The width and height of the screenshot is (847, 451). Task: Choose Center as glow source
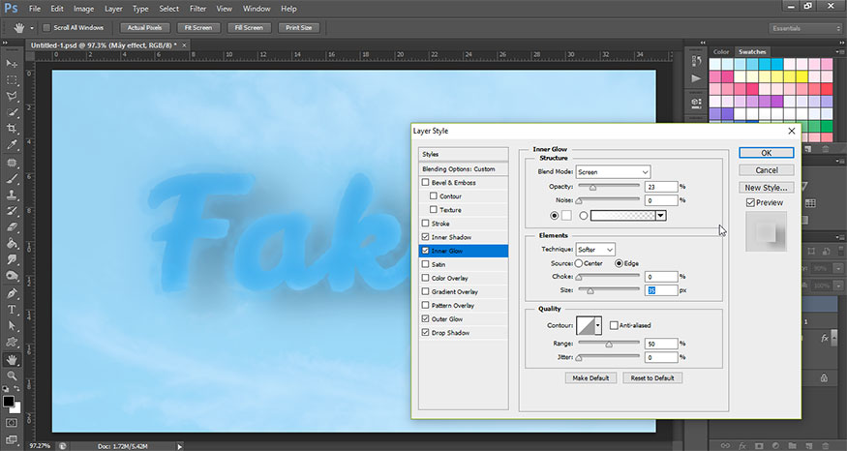tap(579, 263)
